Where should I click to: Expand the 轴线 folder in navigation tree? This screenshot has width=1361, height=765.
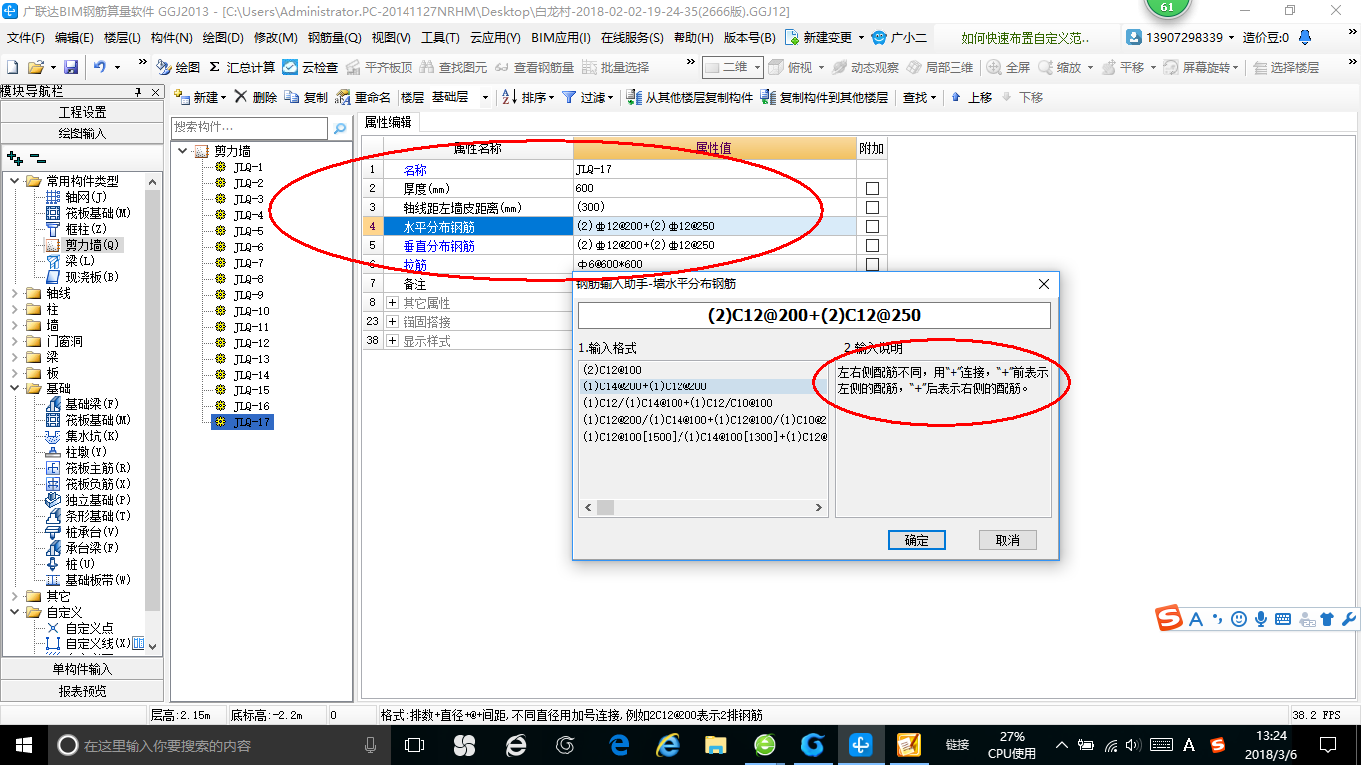click(x=14, y=293)
